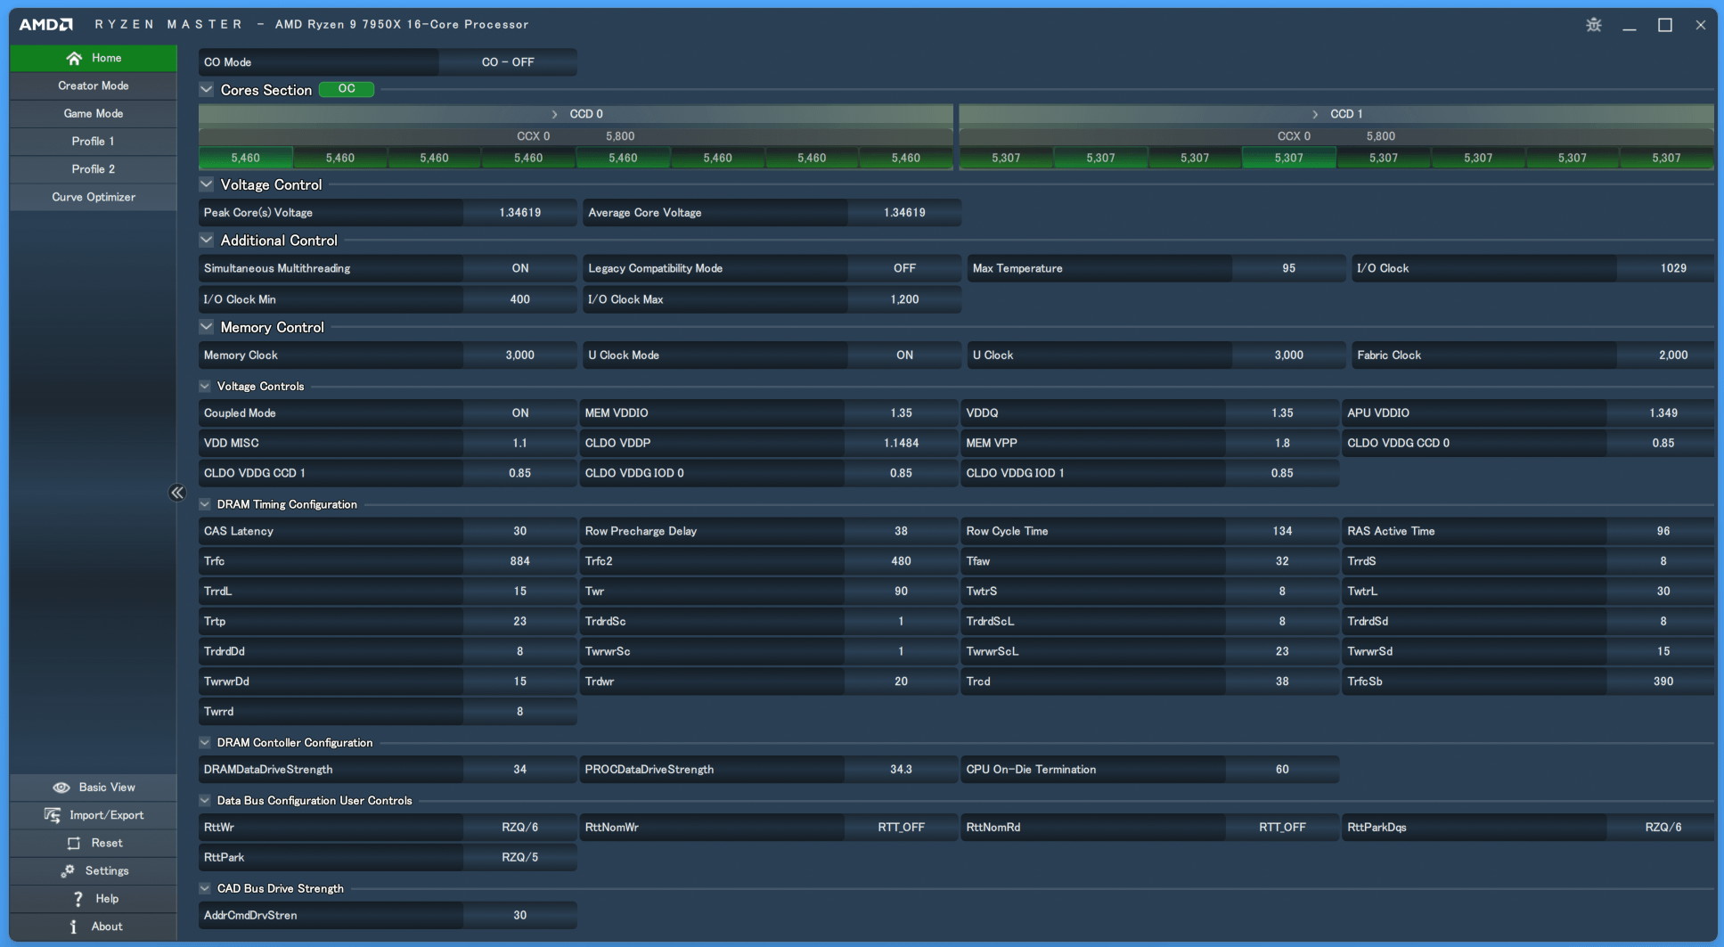The height and width of the screenshot is (947, 1724).
Task: Collapse DRAM Contoller Configuration subsection
Action: 205,743
